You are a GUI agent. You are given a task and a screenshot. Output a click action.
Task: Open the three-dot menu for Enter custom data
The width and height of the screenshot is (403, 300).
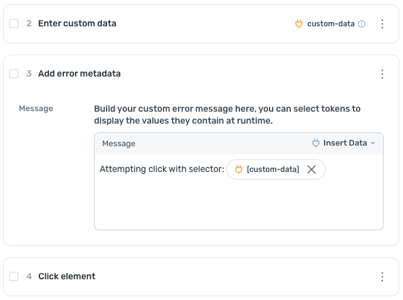[x=382, y=24]
